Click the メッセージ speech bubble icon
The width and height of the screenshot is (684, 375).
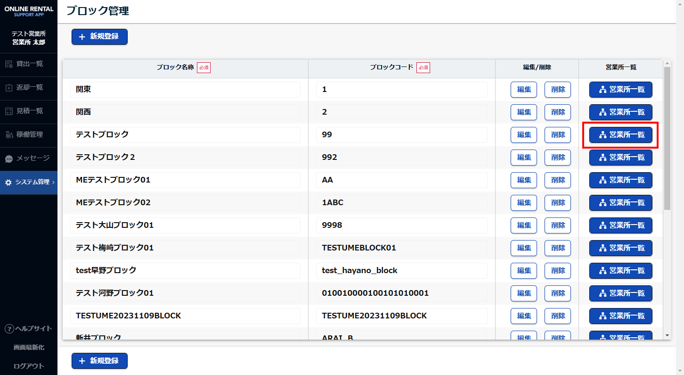(x=8, y=158)
